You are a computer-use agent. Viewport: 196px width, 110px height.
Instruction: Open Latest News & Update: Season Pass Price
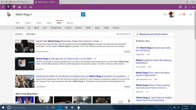(154, 99)
